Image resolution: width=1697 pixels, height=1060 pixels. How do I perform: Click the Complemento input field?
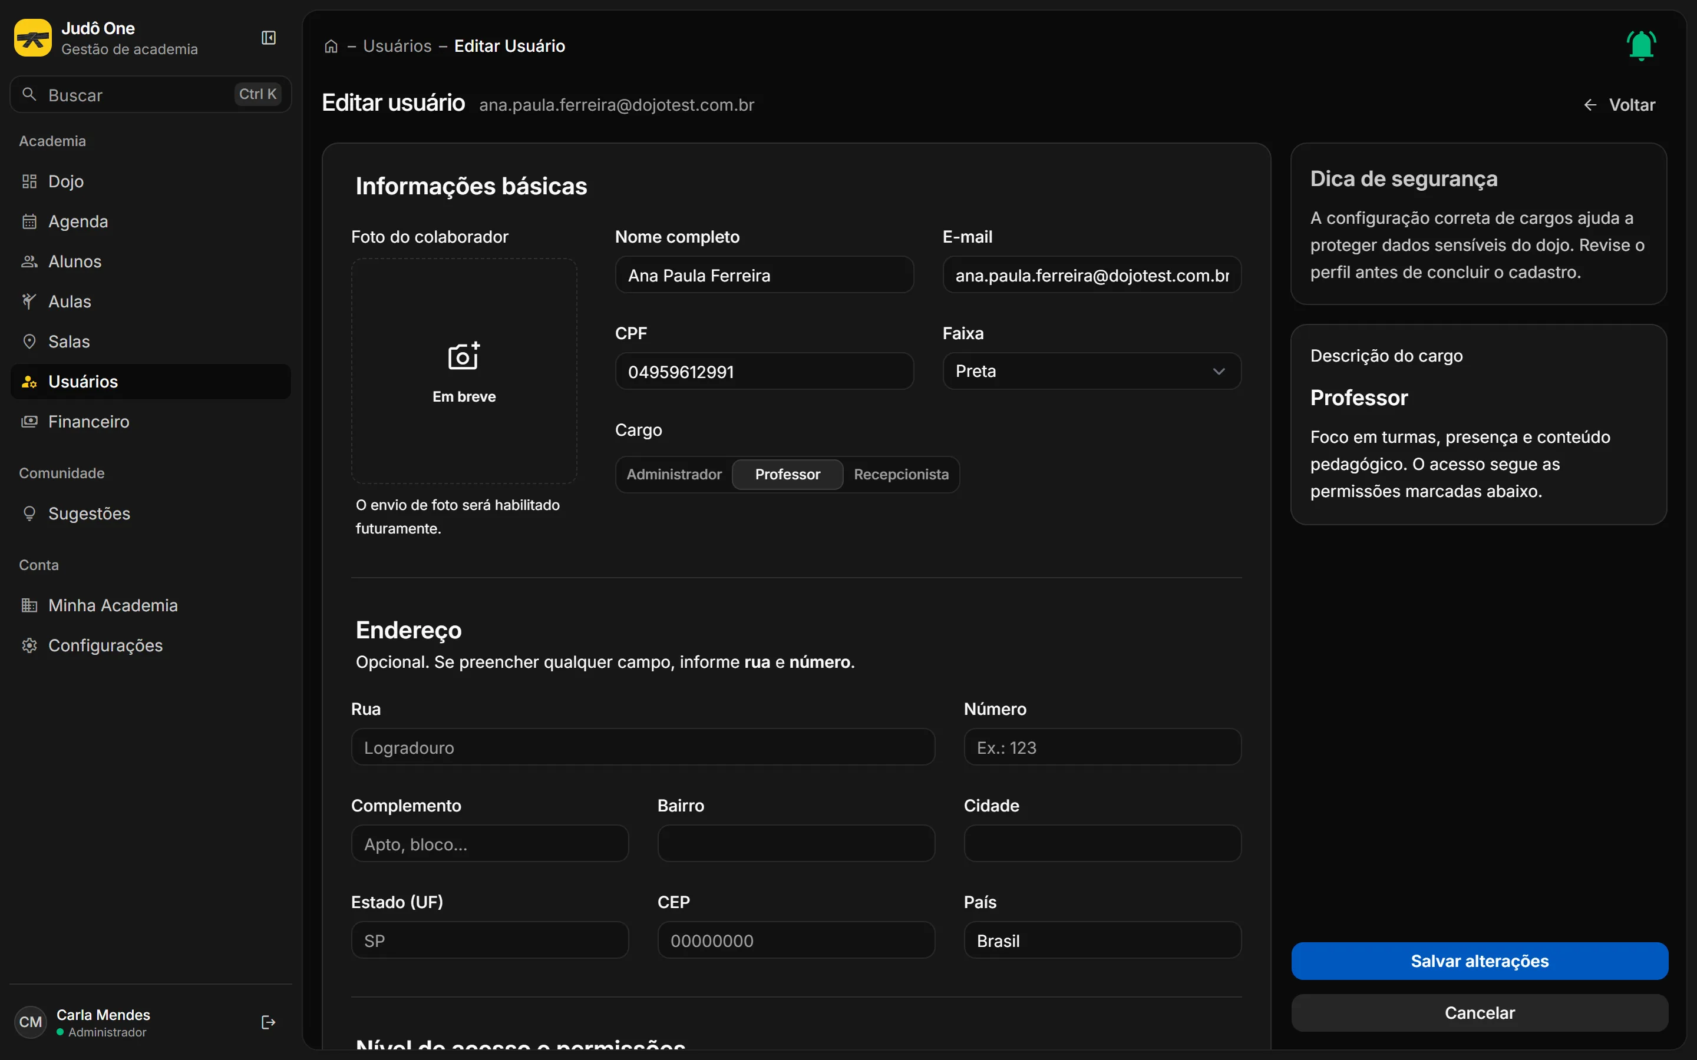tap(490, 843)
